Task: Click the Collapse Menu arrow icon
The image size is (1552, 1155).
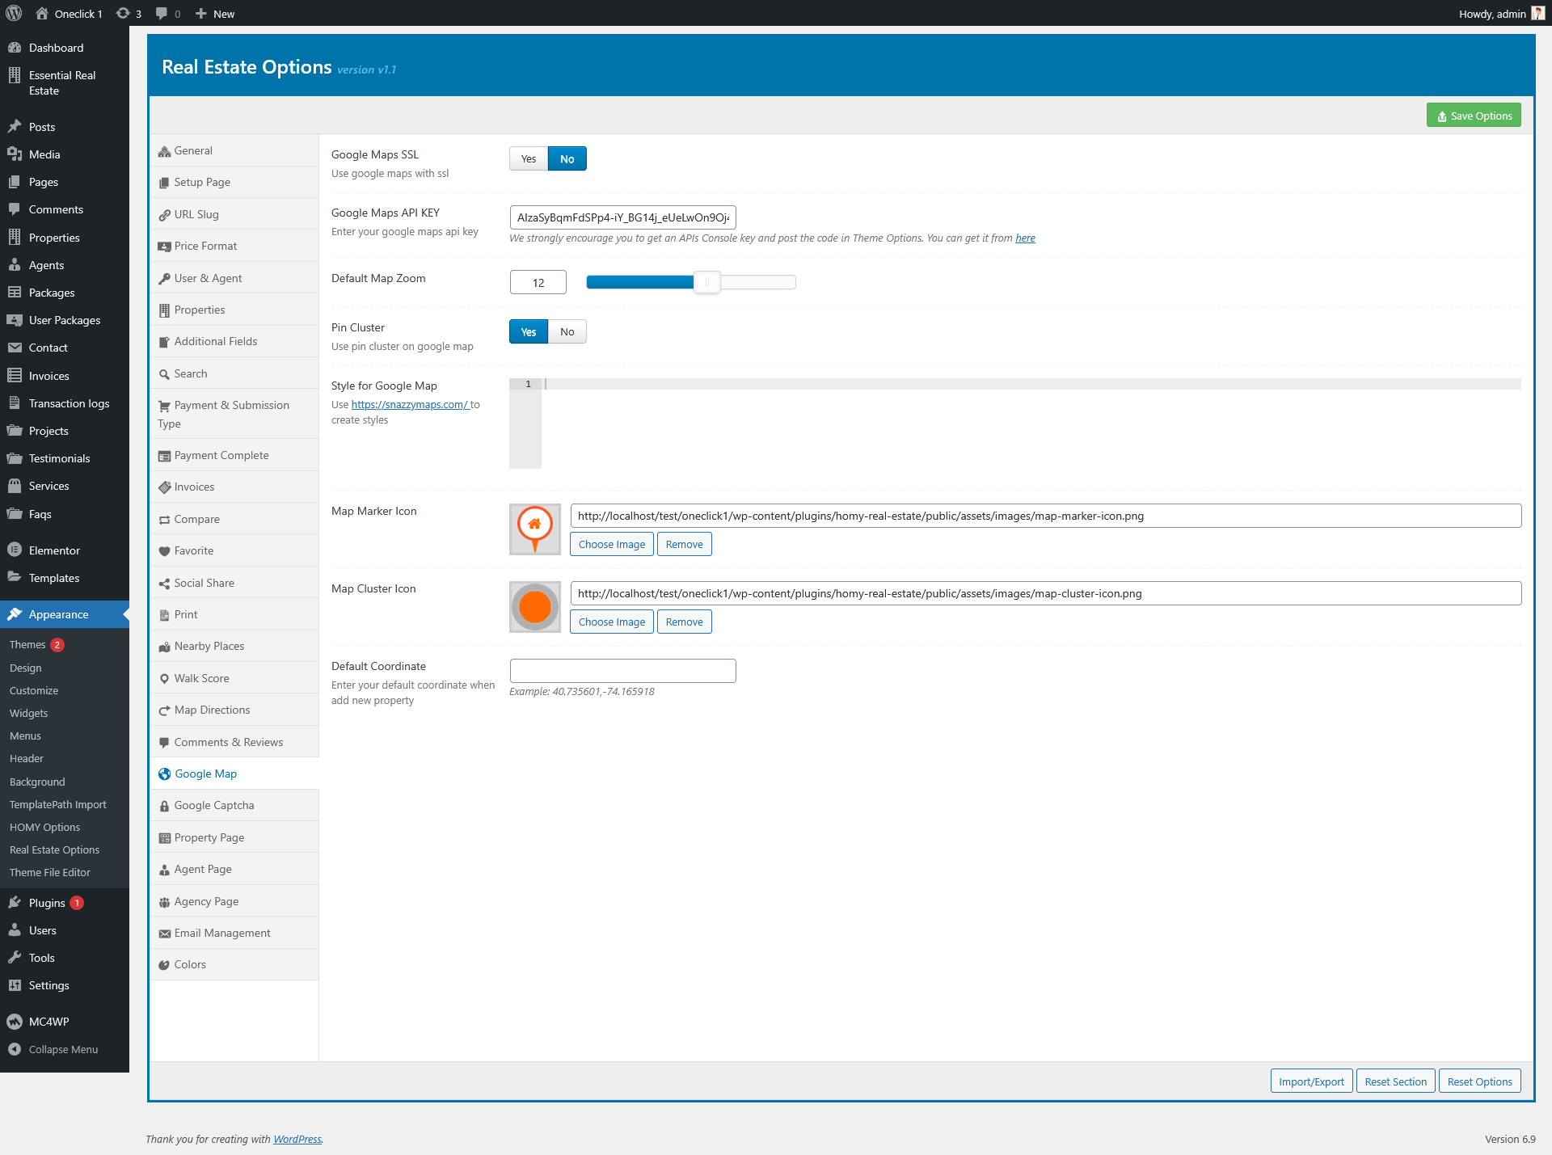Action: pyautogui.click(x=15, y=1049)
